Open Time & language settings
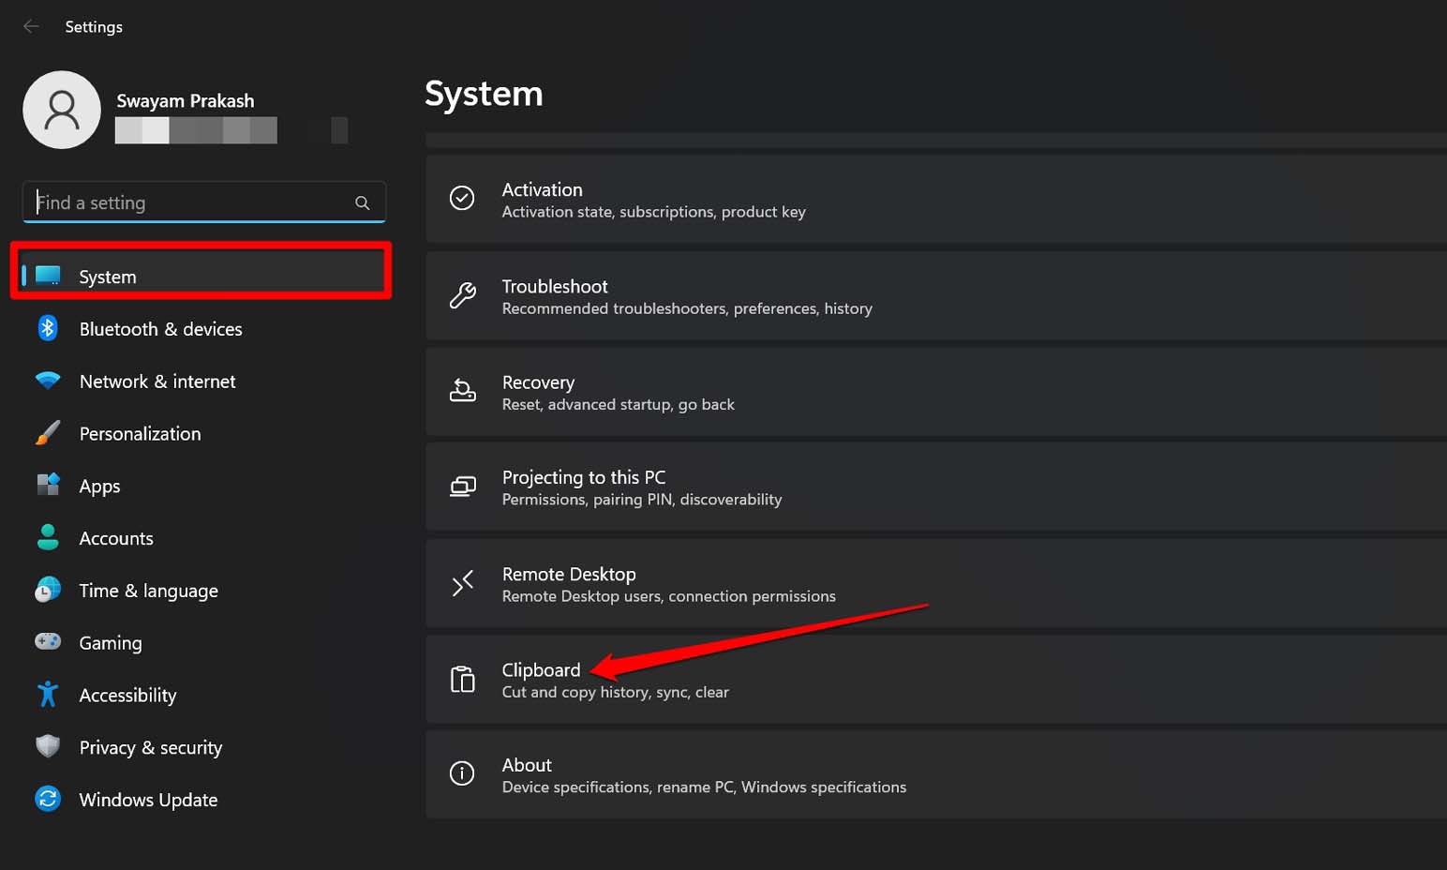Image resolution: width=1447 pixels, height=870 pixels. [x=148, y=590]
